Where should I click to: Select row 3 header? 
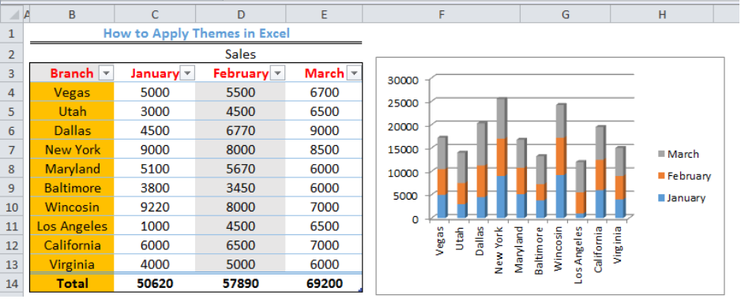[11, 73]
